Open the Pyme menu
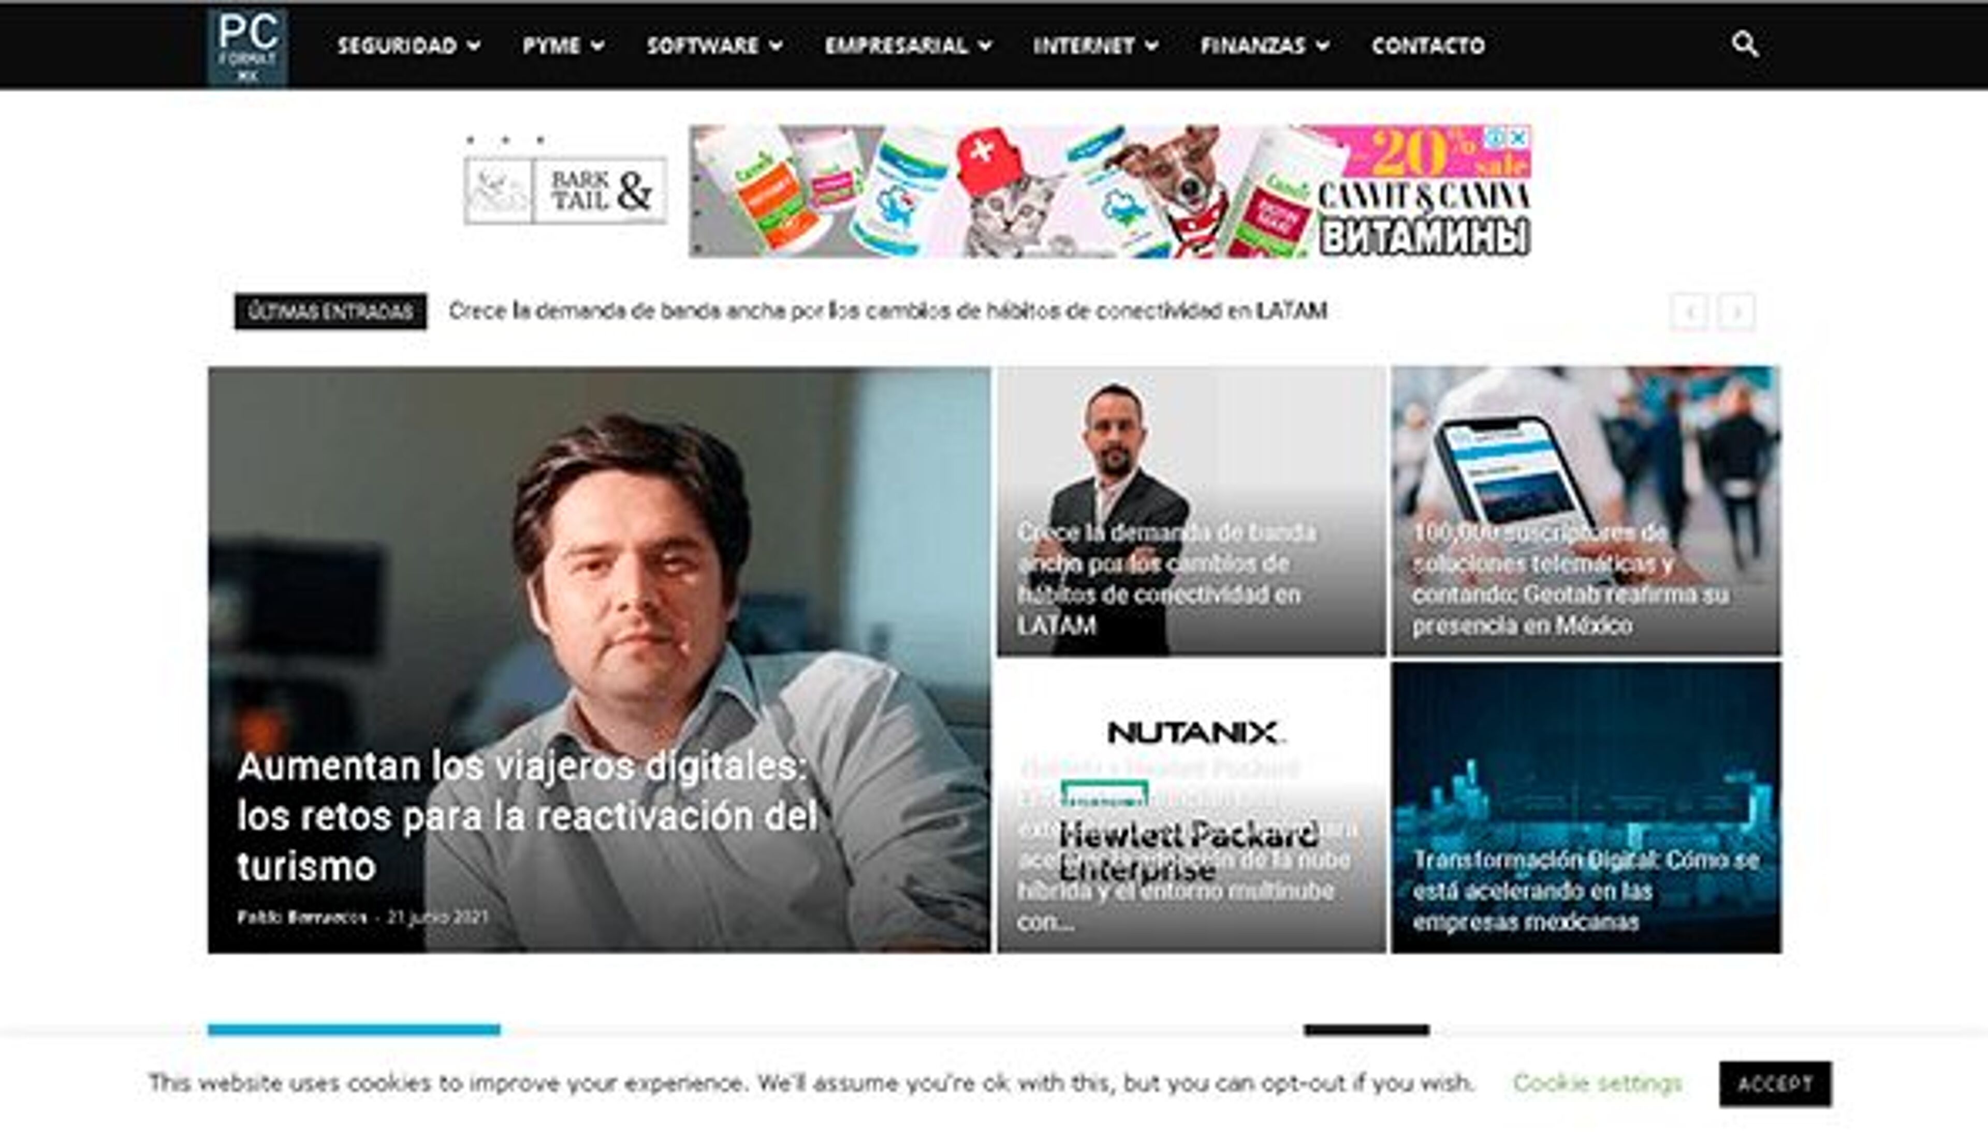Image resolution: width=1988 pixels, height=1132 pixels. [x=563, y=46]
